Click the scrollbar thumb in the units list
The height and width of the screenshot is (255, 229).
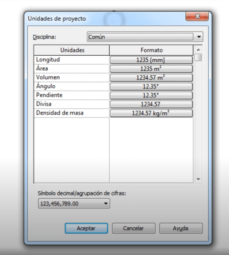click(x=198, y=57)
